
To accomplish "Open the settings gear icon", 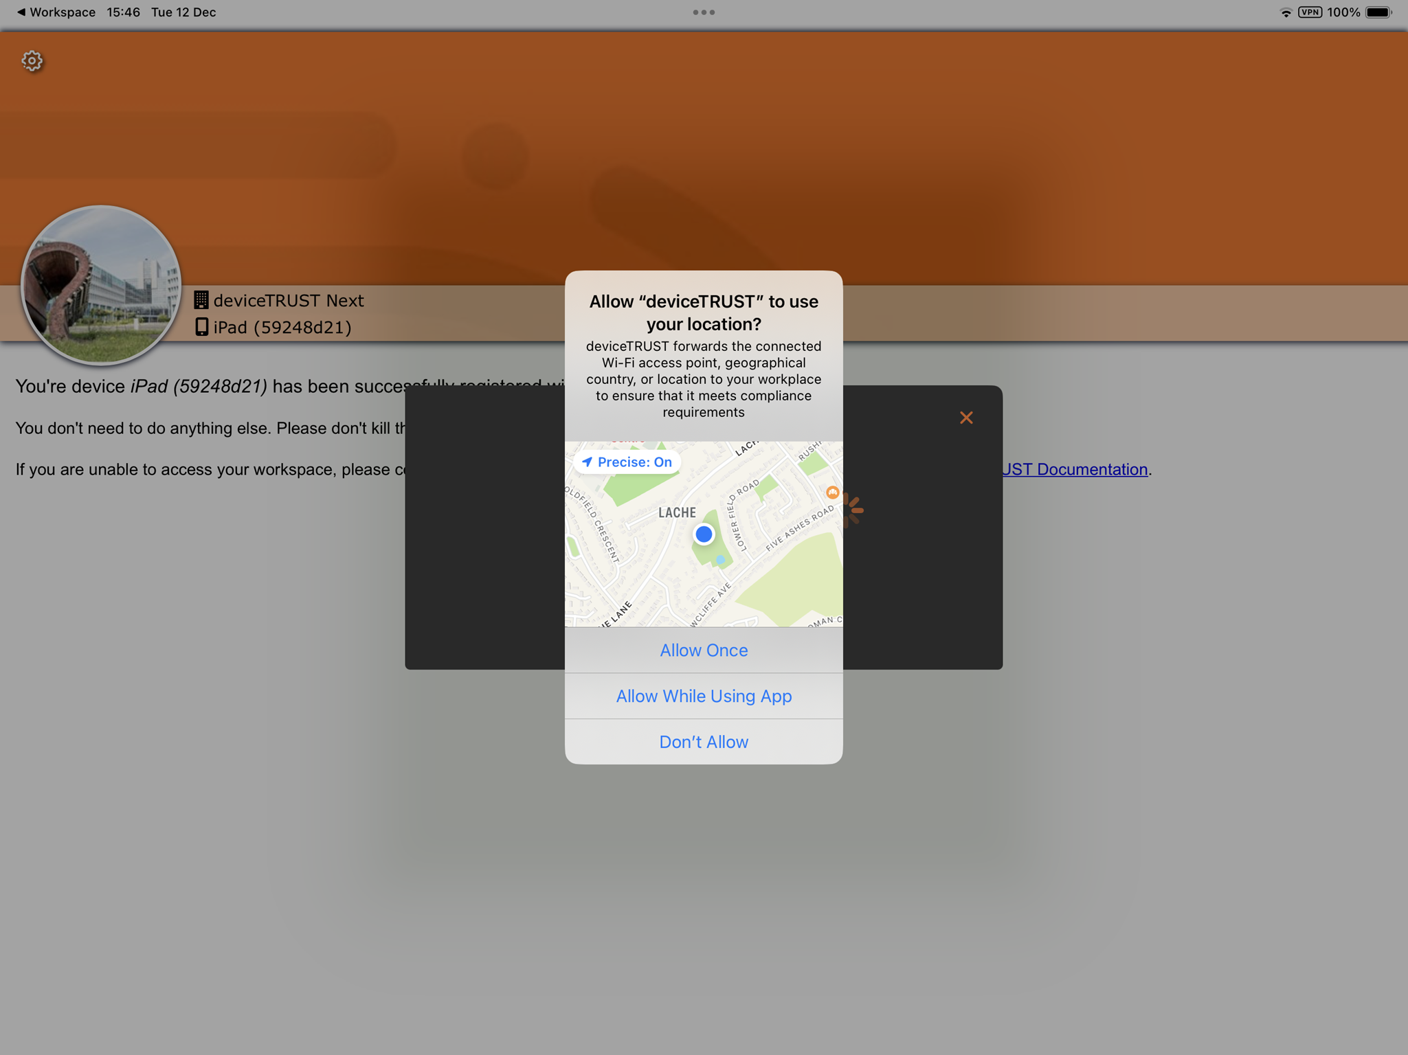I will point(32,60).
